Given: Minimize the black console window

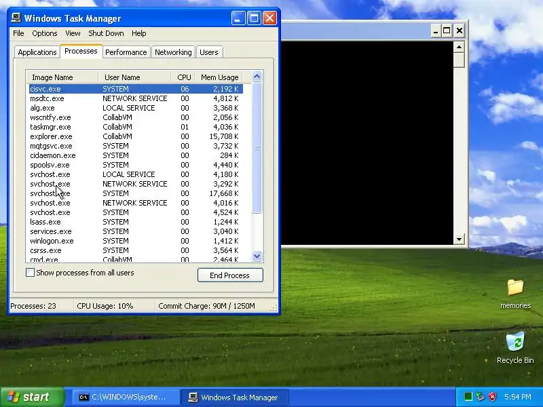Looking at the screenshot, I should (x=436, y=31).
